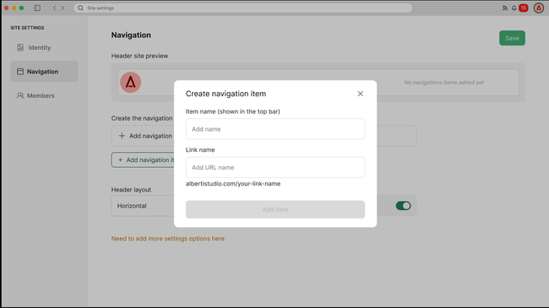
Task: Open the RSS feed icon
Action: (505, 8)
